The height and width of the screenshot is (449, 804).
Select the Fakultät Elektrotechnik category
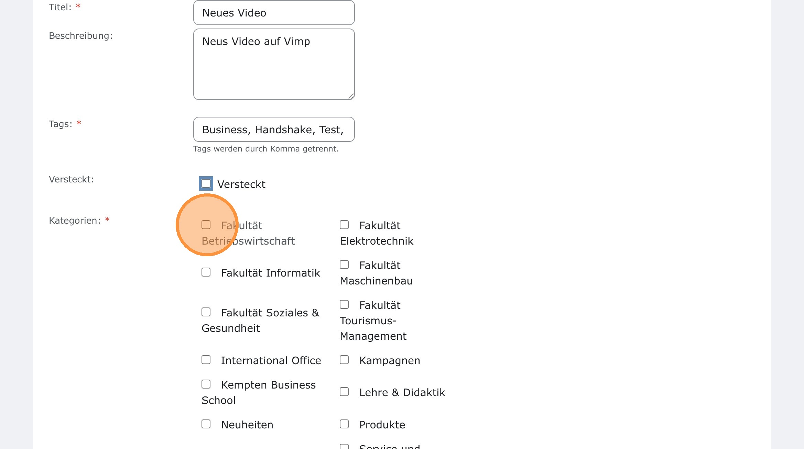(x=344, y=224)
